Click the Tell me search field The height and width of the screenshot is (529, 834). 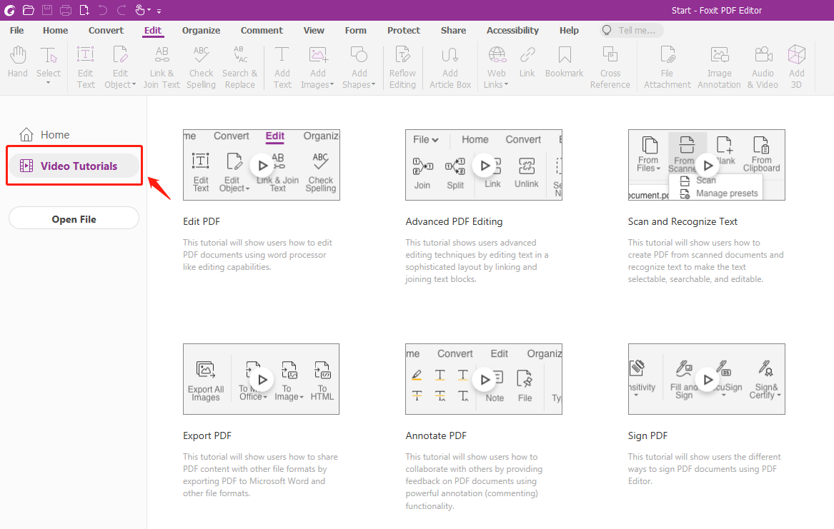pos(631,30)
